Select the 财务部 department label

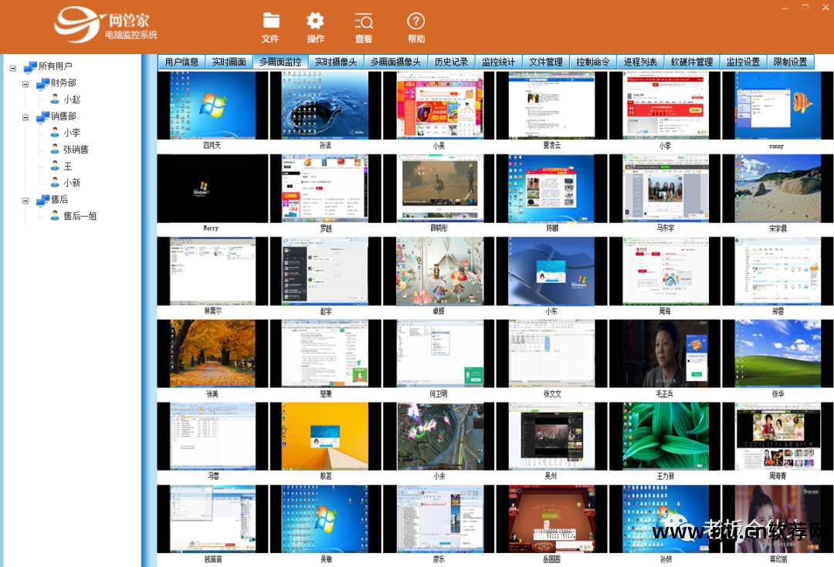(x=63, y=83)
